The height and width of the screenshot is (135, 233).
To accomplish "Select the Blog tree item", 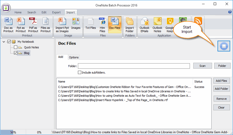I will point(27,53).
